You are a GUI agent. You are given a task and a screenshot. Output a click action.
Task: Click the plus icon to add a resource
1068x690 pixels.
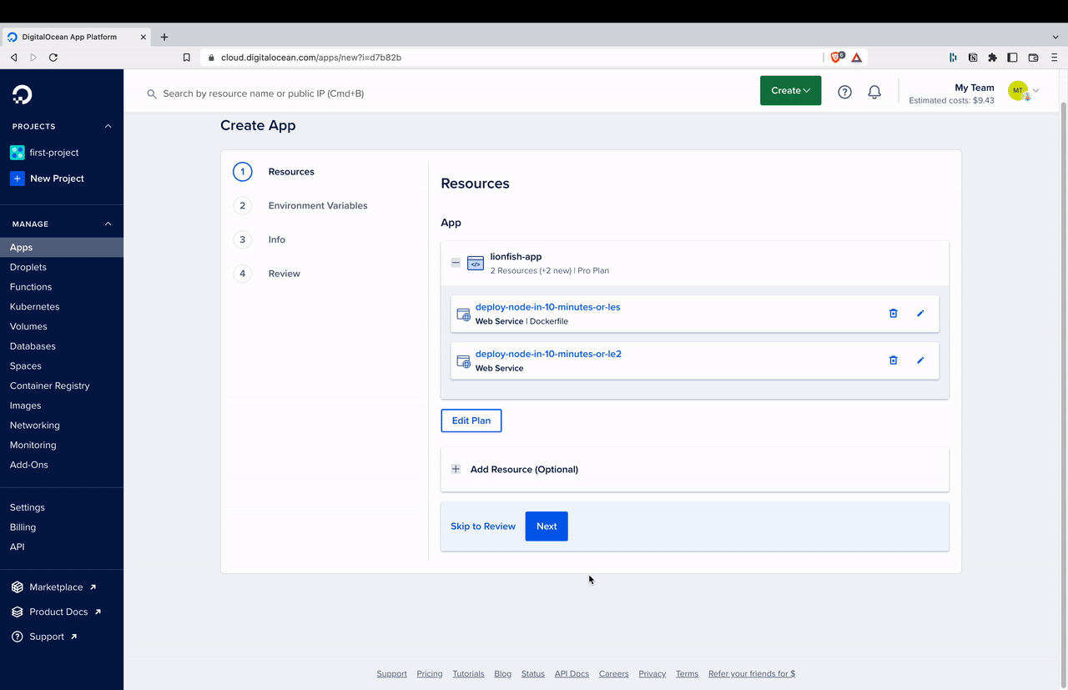pyautogui.click(x=456, y=469)
